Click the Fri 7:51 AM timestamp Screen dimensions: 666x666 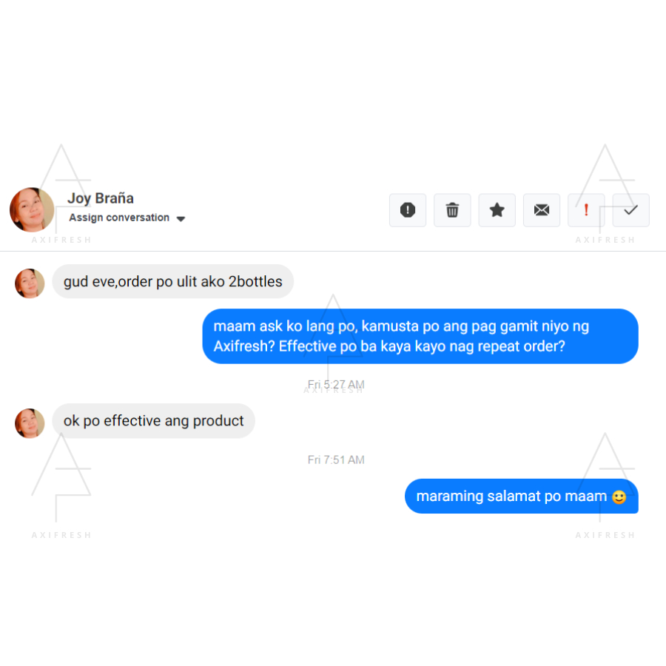pos(336,460)
